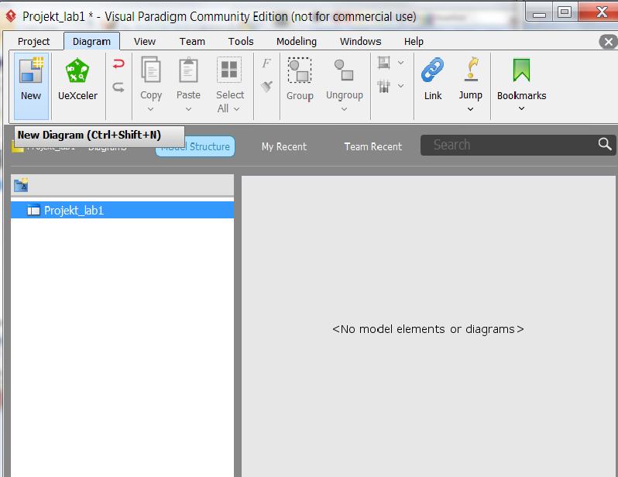The height and width of the screenshot is (477, 618).
Task: Open the Distribute dropdown chevron
Action: (x=400, y=86)
